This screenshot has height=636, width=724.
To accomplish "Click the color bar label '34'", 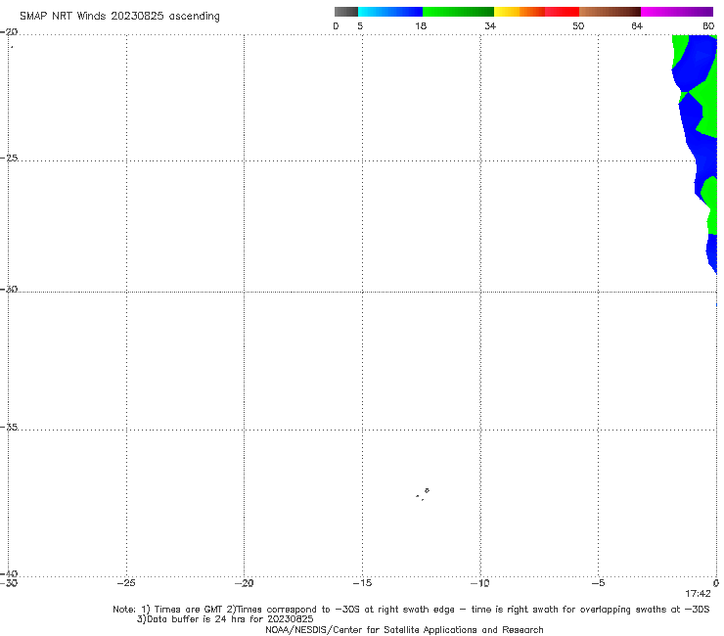I will (490, 25).
